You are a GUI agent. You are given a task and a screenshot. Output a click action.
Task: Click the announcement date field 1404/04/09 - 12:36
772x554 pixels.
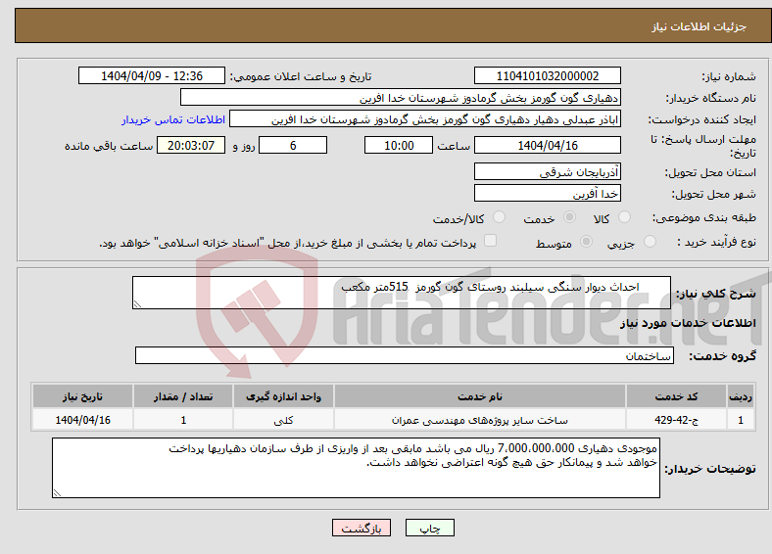(x=152, y=75)
